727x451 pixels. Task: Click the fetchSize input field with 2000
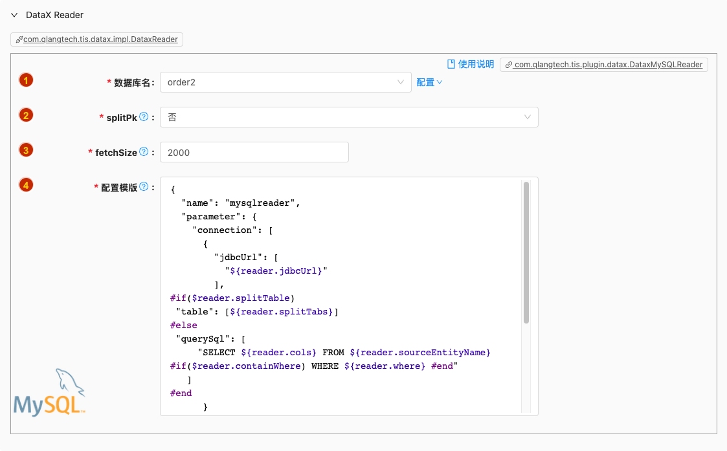click(254, 152)
